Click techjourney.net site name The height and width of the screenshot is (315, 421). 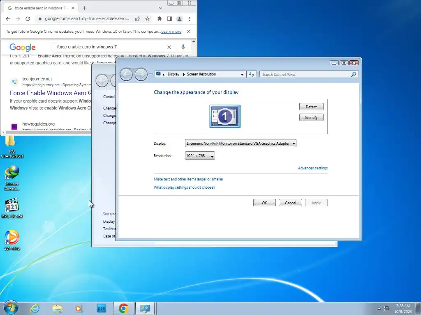(37, 79)
